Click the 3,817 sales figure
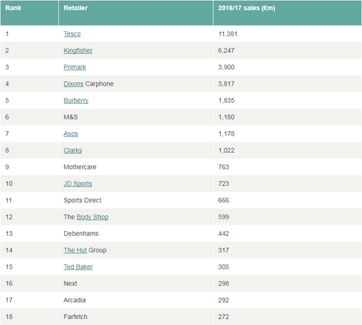362x325 pixels. tap(226, 84)
